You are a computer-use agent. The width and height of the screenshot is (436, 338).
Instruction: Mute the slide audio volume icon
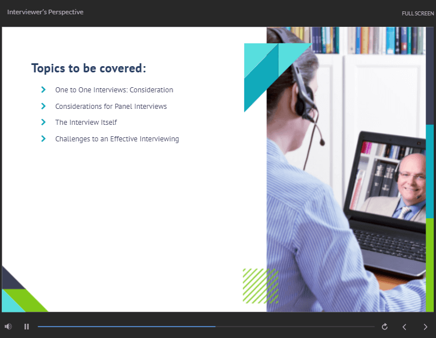pyautogui.click(x=8, y=327)
